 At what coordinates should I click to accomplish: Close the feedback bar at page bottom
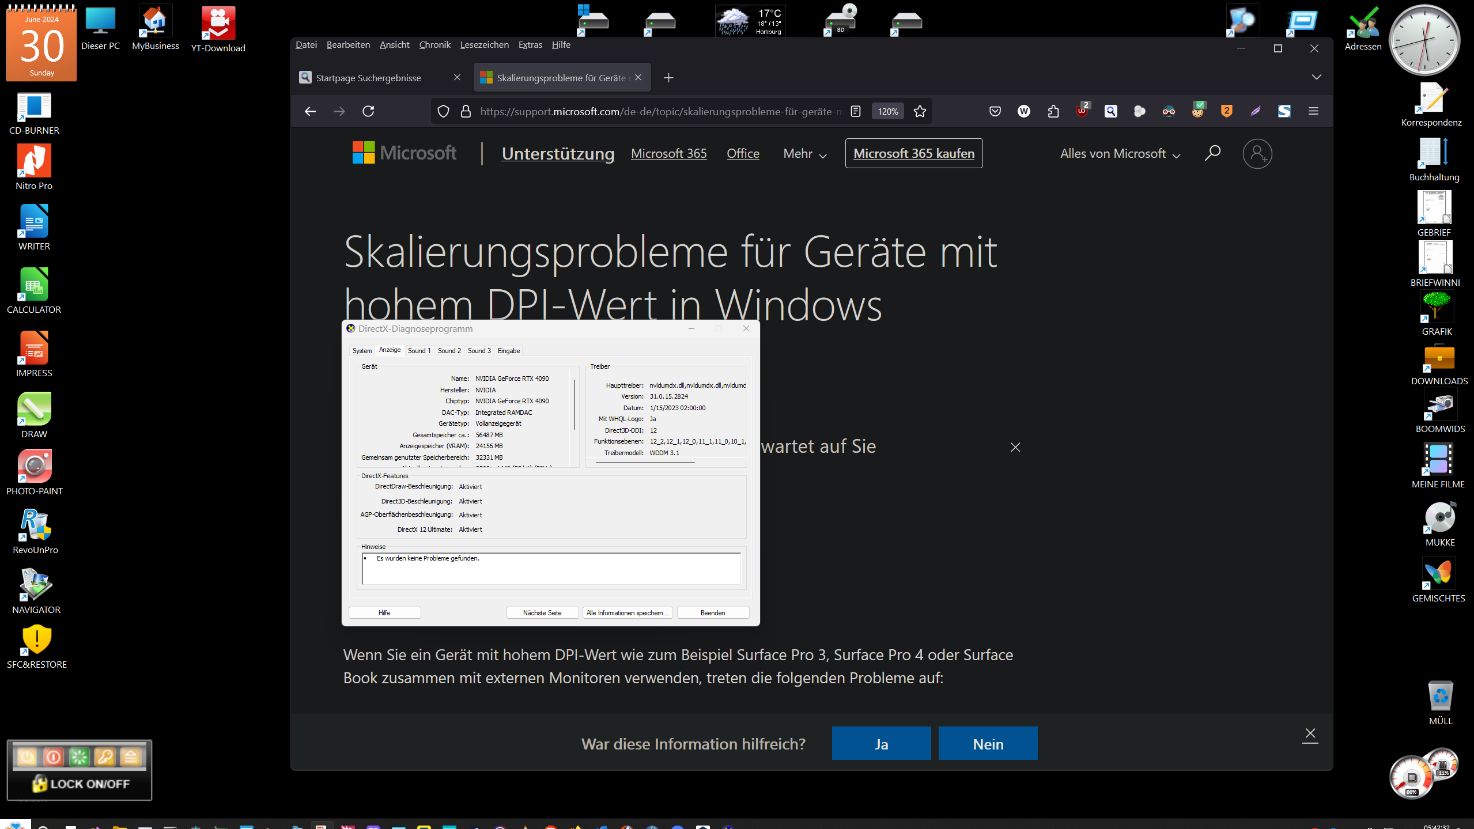[1310, 733]
